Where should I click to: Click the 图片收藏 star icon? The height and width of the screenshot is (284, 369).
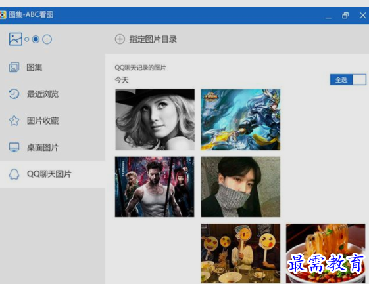(14, 121)
